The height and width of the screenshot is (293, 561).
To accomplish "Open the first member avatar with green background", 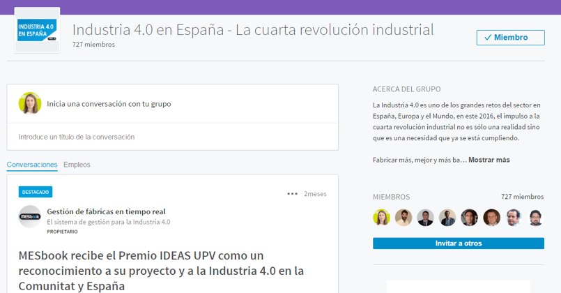I will 381,218.
